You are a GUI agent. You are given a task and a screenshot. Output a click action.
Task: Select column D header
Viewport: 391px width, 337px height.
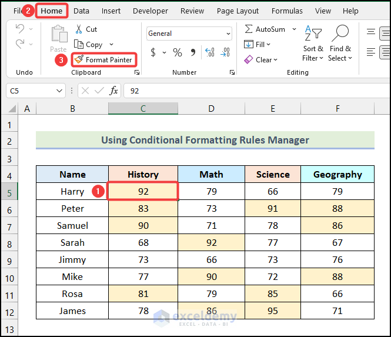click(x=211, y=108)
